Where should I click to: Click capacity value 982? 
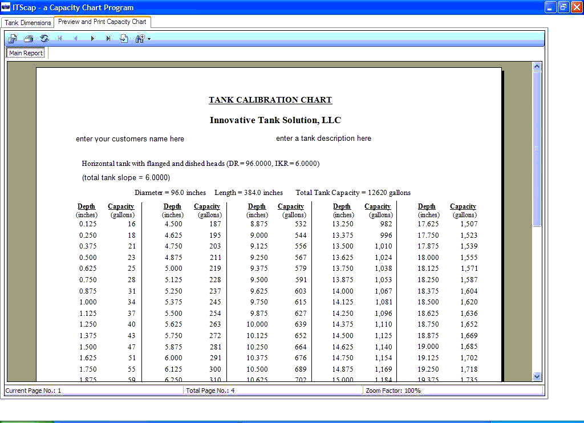[x=386, y=224]
